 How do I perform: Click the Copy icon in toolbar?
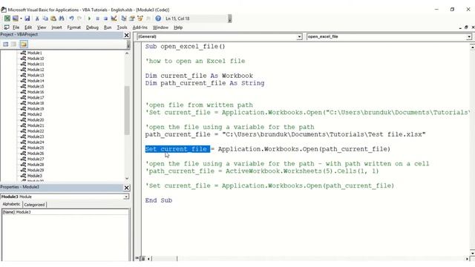[45, 19]
